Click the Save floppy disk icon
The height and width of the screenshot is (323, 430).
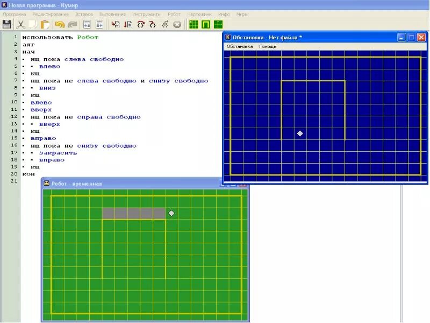coord(7,24)
